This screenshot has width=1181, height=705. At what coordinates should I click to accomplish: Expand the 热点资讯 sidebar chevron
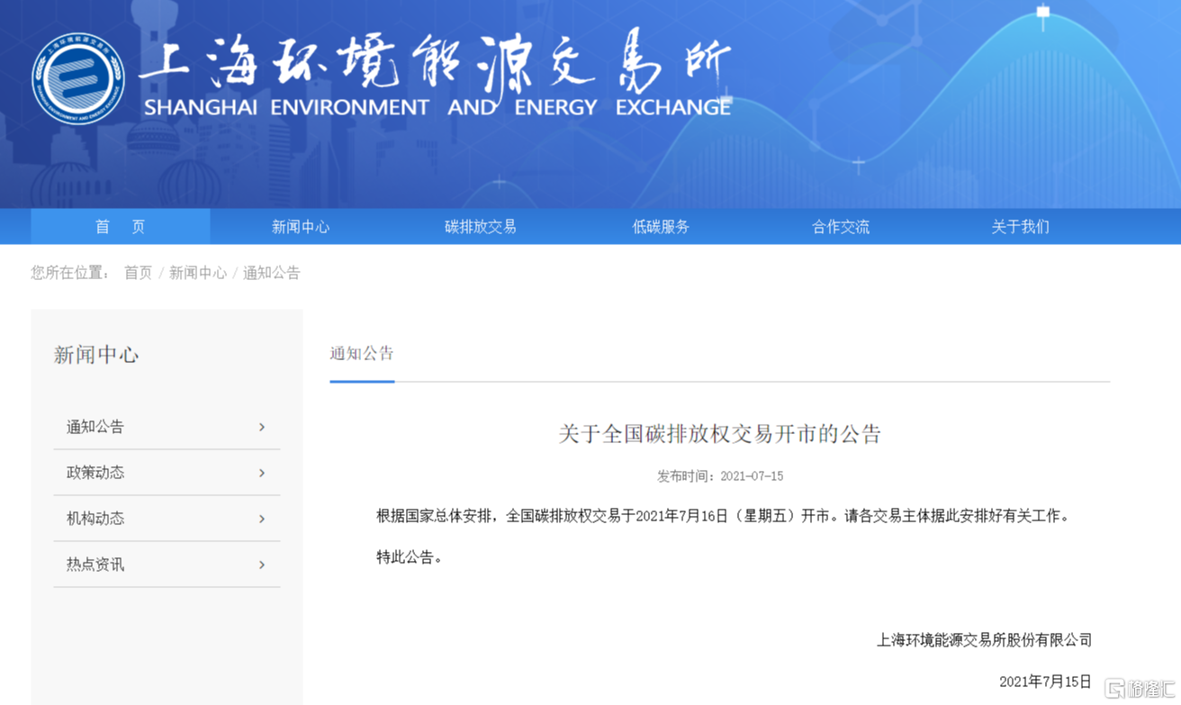point(262,565)
